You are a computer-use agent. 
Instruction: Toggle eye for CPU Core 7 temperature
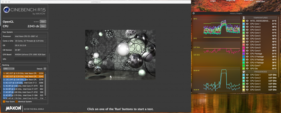pyautogui.click(x=247, y=42)
